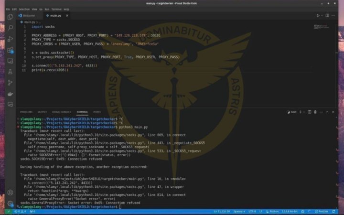Click the Python language mode in status bar
344x215 pixels.
(x=274, y=211)
